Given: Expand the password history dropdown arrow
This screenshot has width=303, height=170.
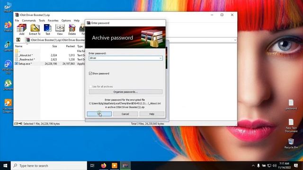Looking at the screenshot, I should pyautogui.click(x=160, y=58).
